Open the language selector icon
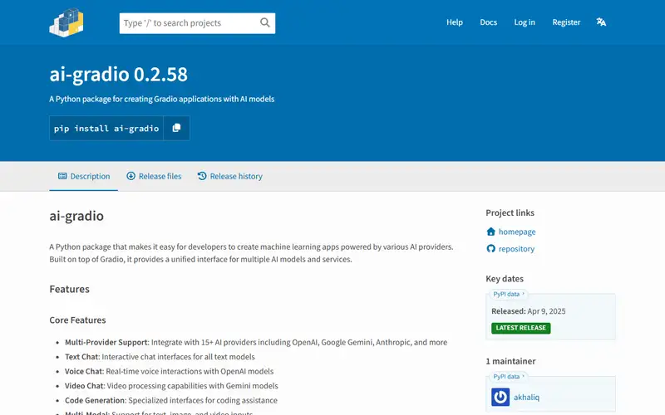This screenshot has width=665, height=415. pos(601,22)
